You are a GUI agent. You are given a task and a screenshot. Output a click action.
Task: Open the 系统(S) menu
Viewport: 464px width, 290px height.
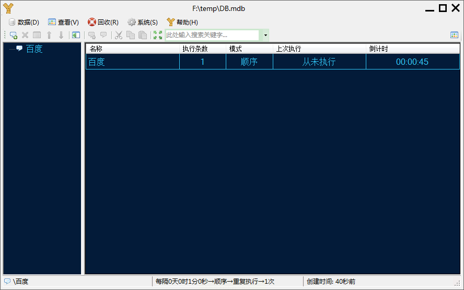point(143,22)
